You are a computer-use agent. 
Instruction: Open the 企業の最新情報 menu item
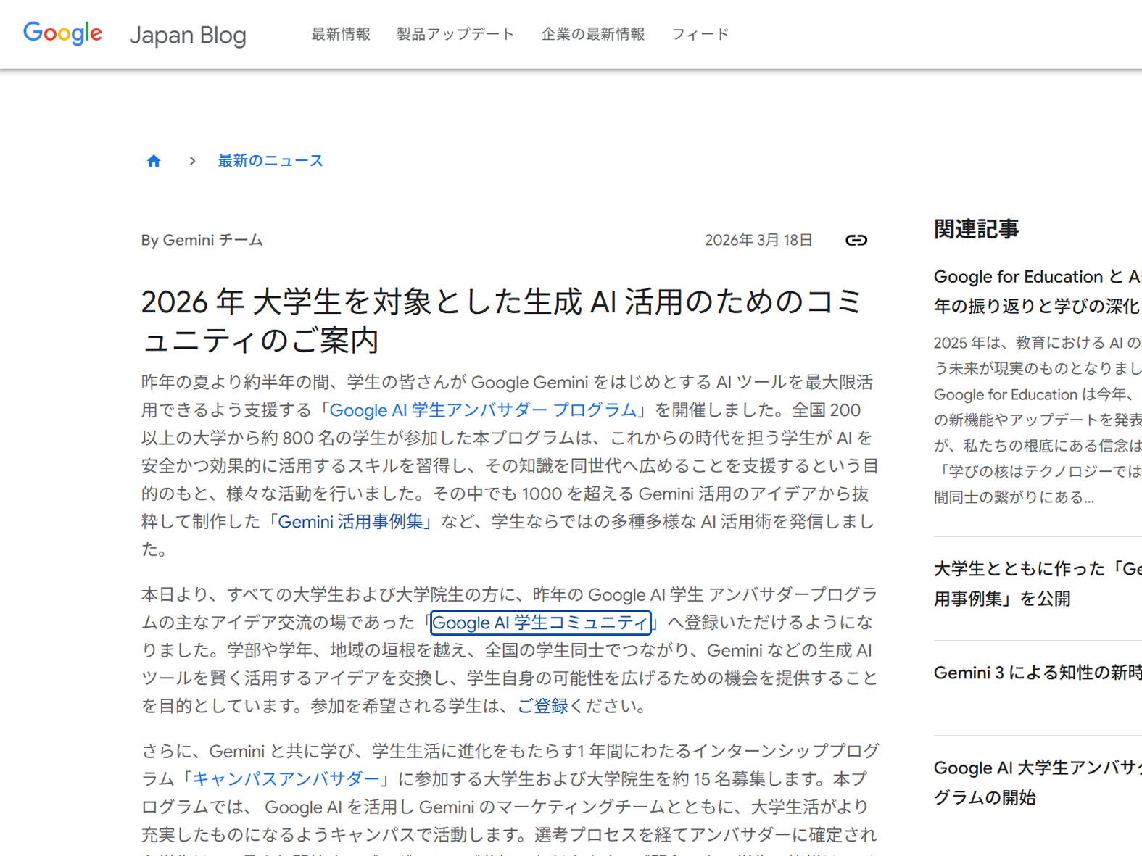[593, 34]
